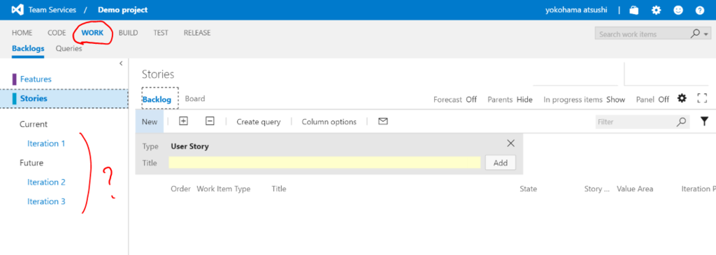Expand all backlog items with plus icon
The image size is (716, 255).
183,121
